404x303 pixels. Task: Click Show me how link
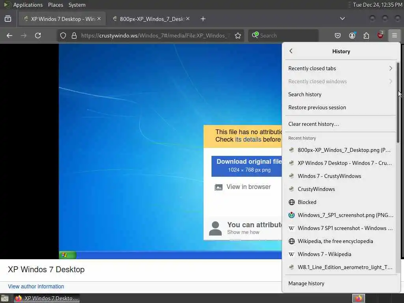(243, 232)
